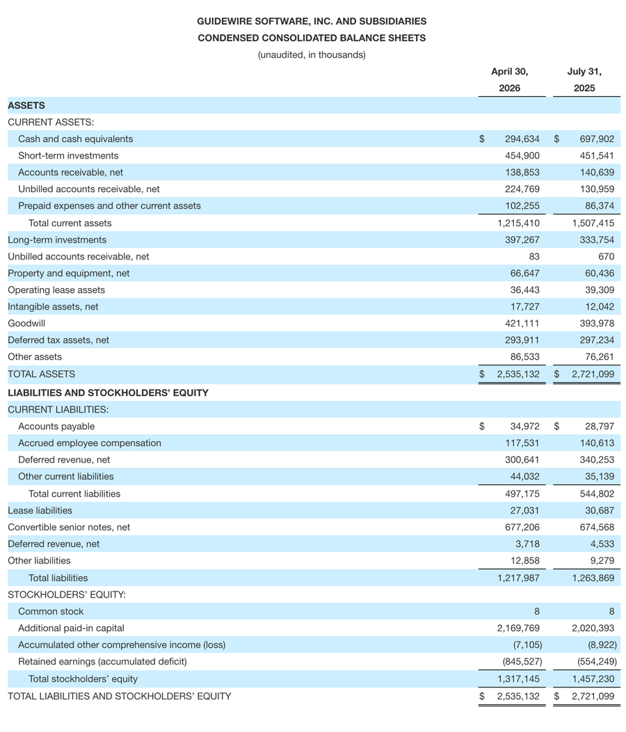
Task: Select noncurrent deferred revenue value 4,533
Action: [602, 544]
